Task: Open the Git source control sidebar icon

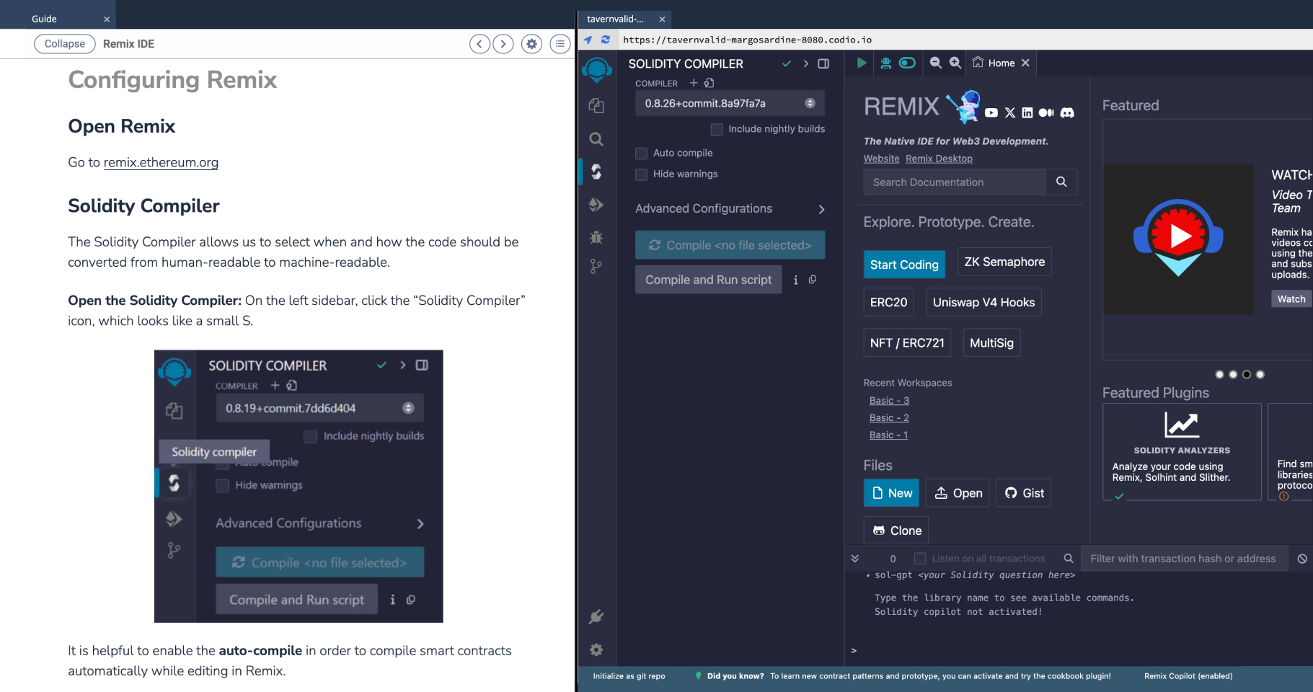Action: tap(596, 267)
